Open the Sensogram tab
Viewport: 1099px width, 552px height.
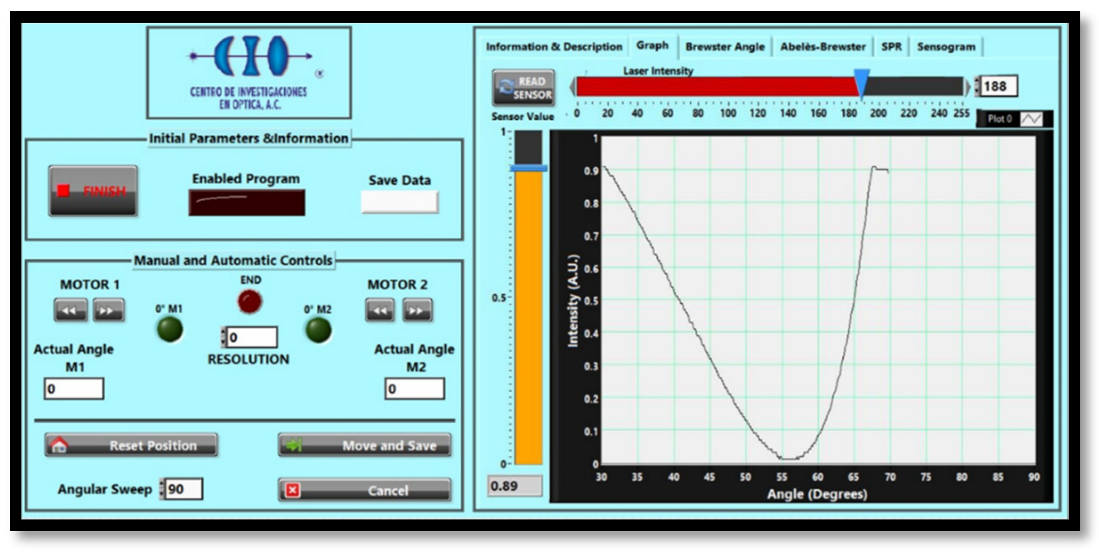945,47
